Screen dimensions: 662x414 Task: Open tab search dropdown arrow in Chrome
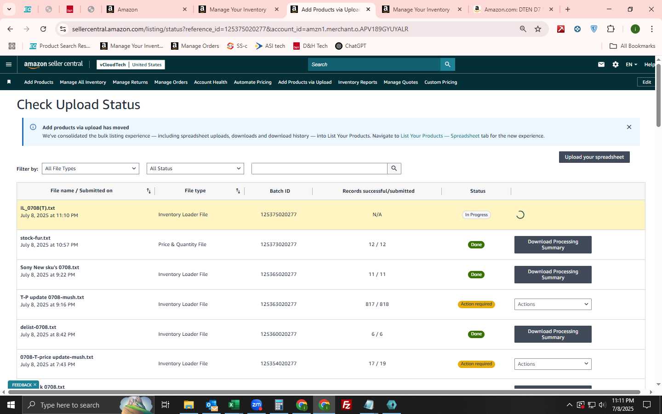[x=9, y=9]
